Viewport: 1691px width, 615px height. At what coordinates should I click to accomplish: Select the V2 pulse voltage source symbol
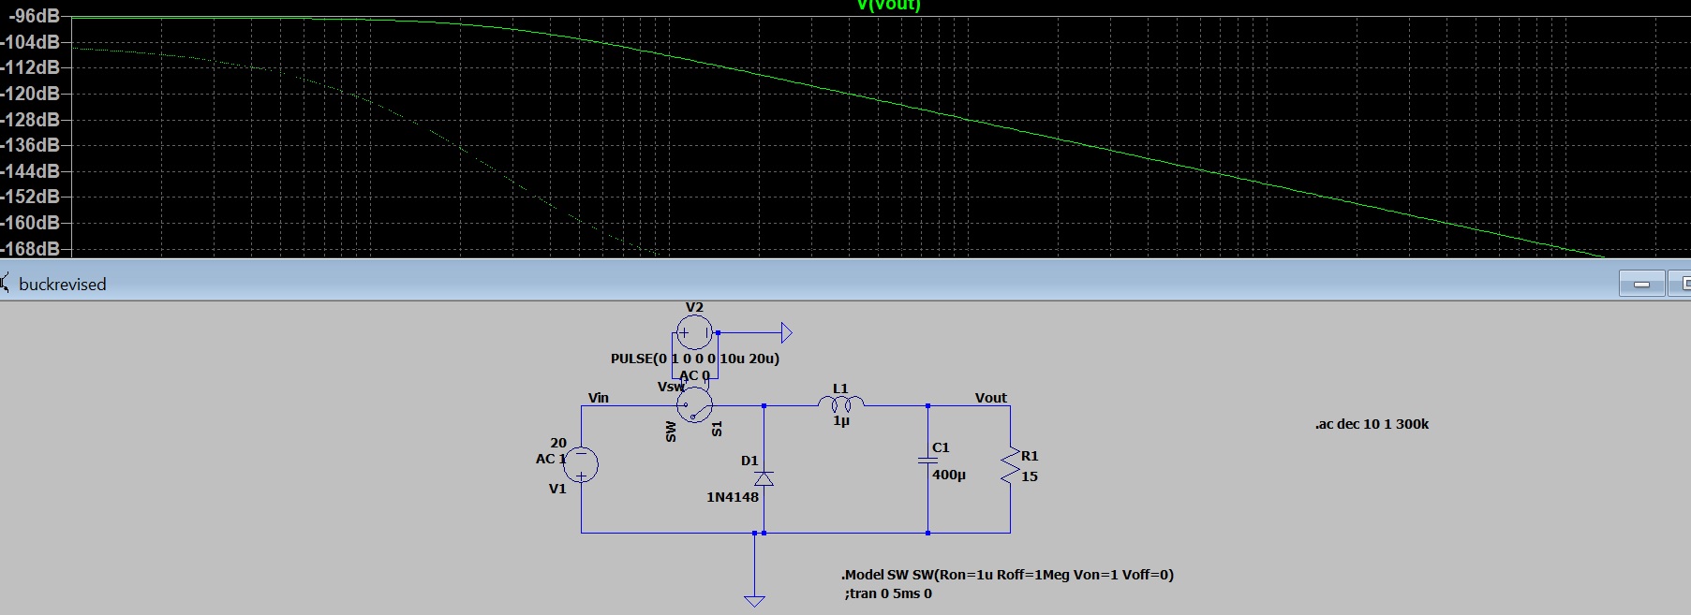[x=694, y=332]
